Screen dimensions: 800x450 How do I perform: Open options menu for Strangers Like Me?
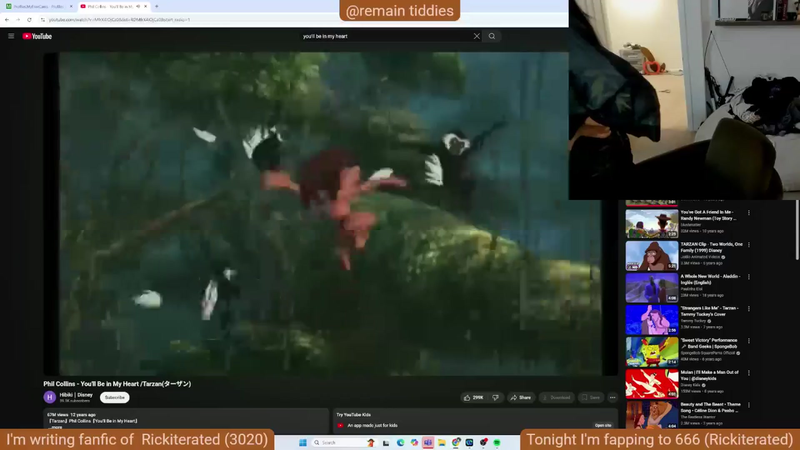tap(749, 309)
